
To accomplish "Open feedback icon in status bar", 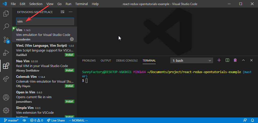I will [x=245, y=120].
